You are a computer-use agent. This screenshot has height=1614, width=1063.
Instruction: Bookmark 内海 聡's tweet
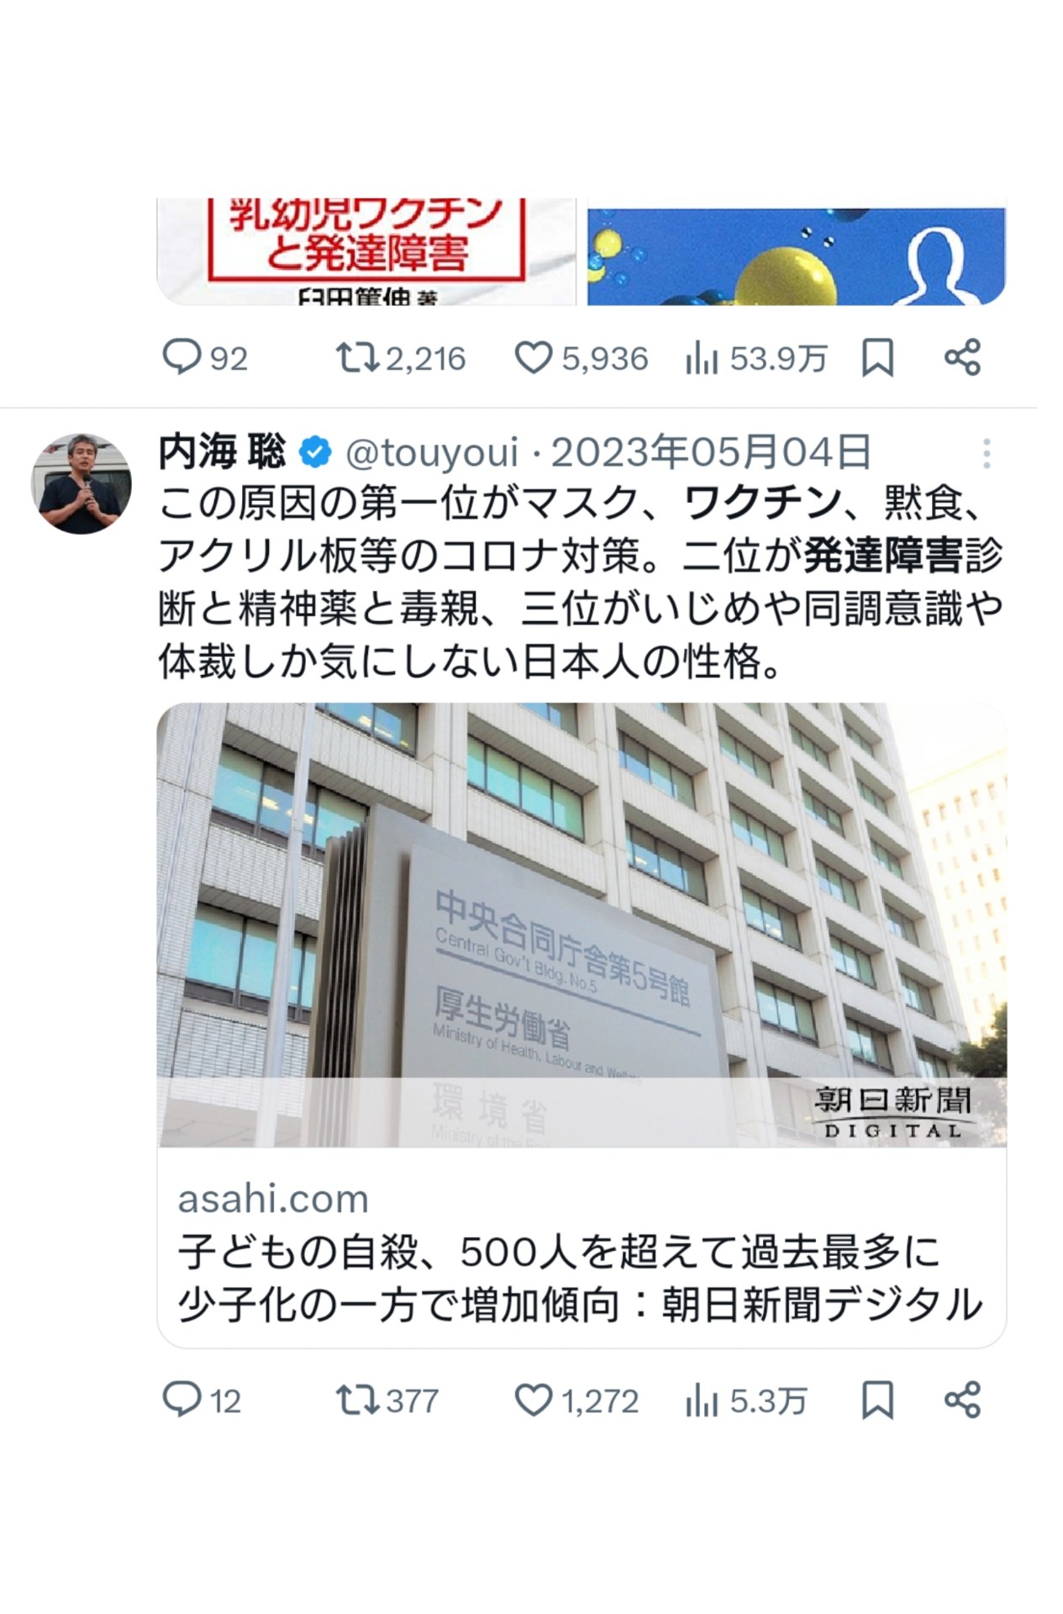pyautogui.click(x=877, y=1400)
